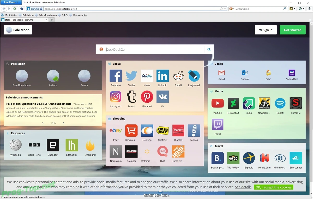
Task: Open the Pale Moon application menu dropdown
Action: pos(11,2)
